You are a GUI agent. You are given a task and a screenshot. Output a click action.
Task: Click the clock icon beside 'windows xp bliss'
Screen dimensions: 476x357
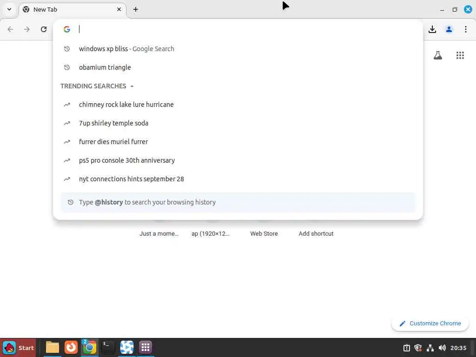67,49
